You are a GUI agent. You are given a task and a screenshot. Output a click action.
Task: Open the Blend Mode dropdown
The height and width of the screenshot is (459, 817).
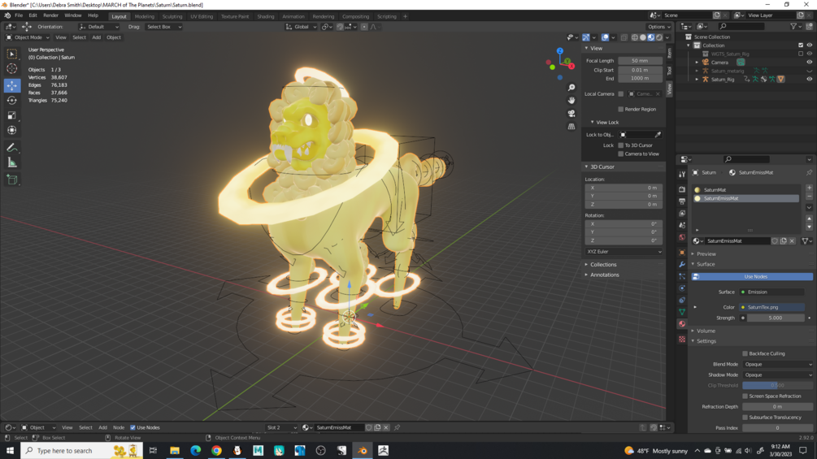point(777,364)
